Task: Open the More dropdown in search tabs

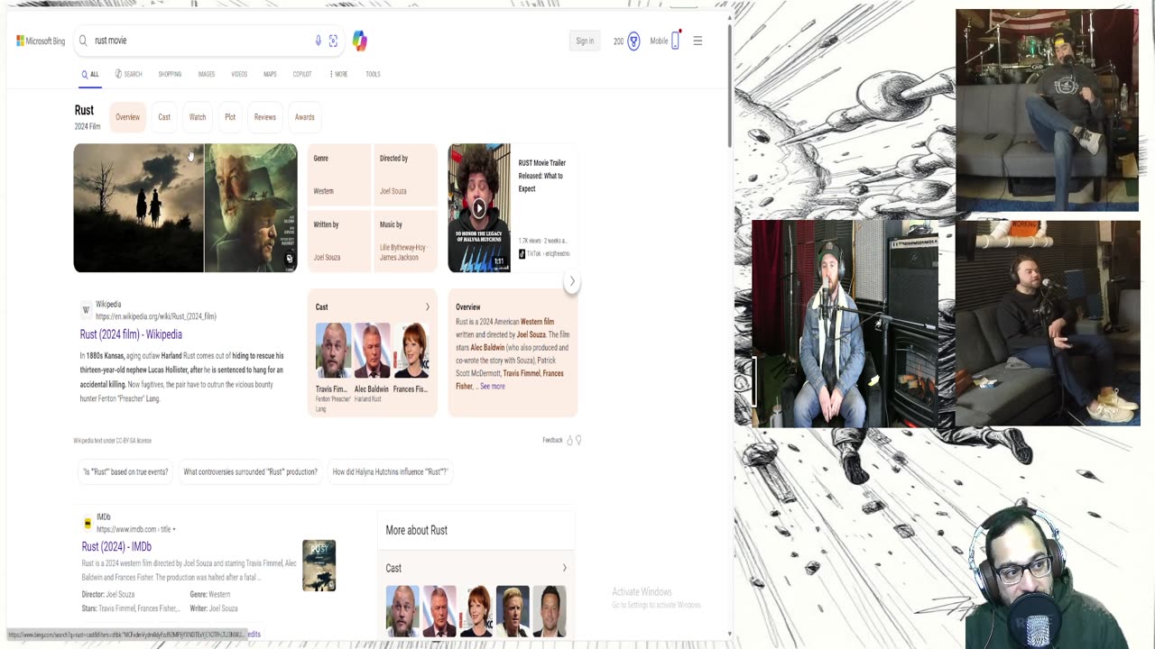Action: [338, 74]
